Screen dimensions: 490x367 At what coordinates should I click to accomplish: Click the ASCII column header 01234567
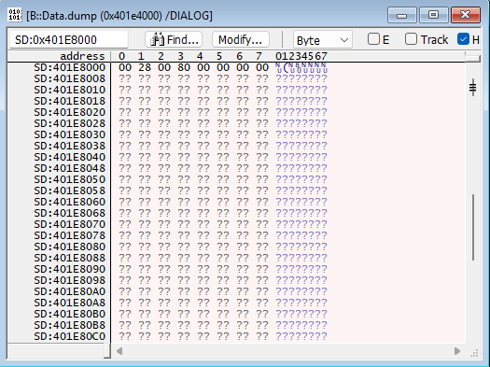301,56
